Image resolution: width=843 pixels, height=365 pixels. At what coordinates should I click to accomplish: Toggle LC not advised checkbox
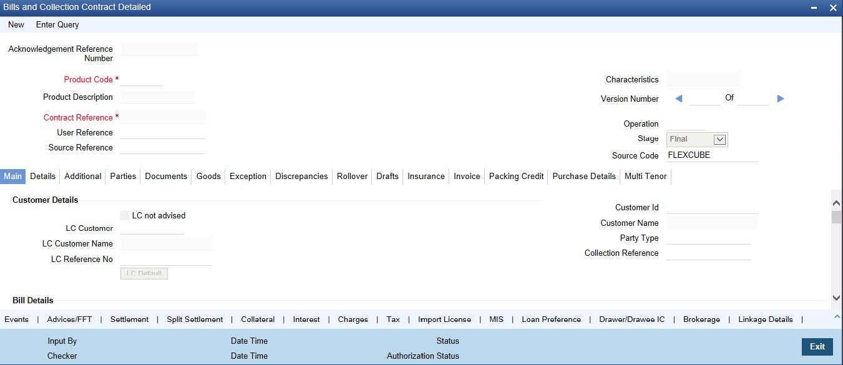point(124,215)
